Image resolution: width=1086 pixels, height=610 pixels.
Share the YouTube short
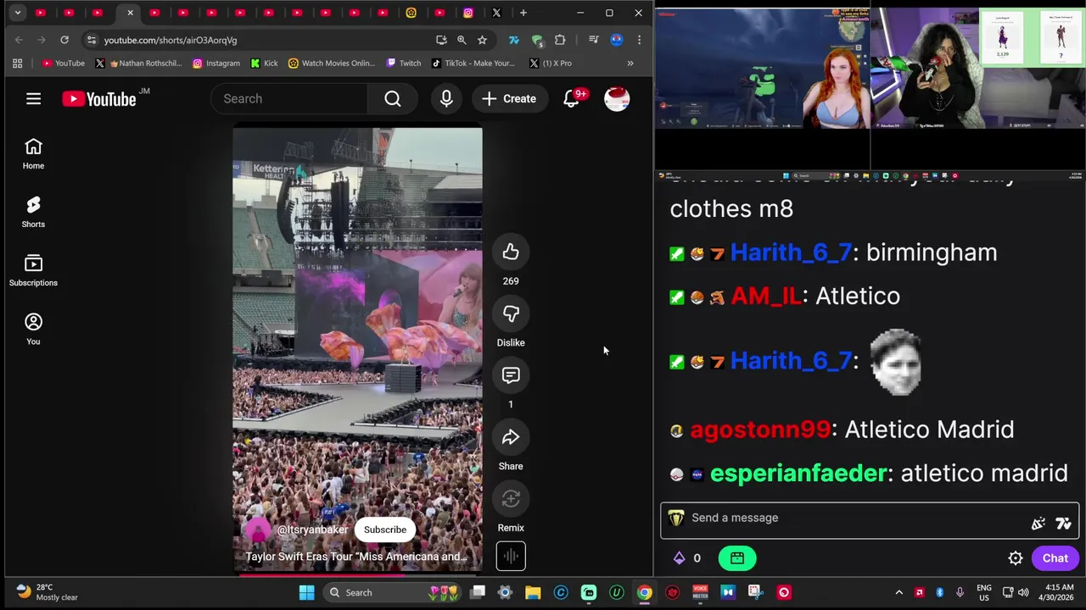tap(511, 437)
